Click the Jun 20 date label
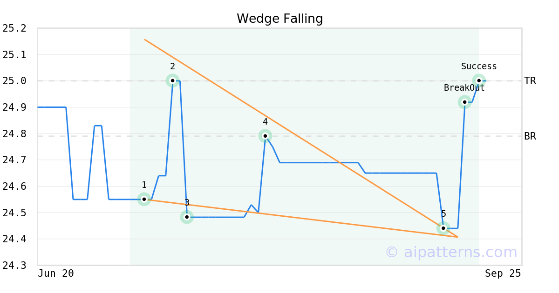The height and width of the screenshot is (293, 559). click(x=56, y=273)
